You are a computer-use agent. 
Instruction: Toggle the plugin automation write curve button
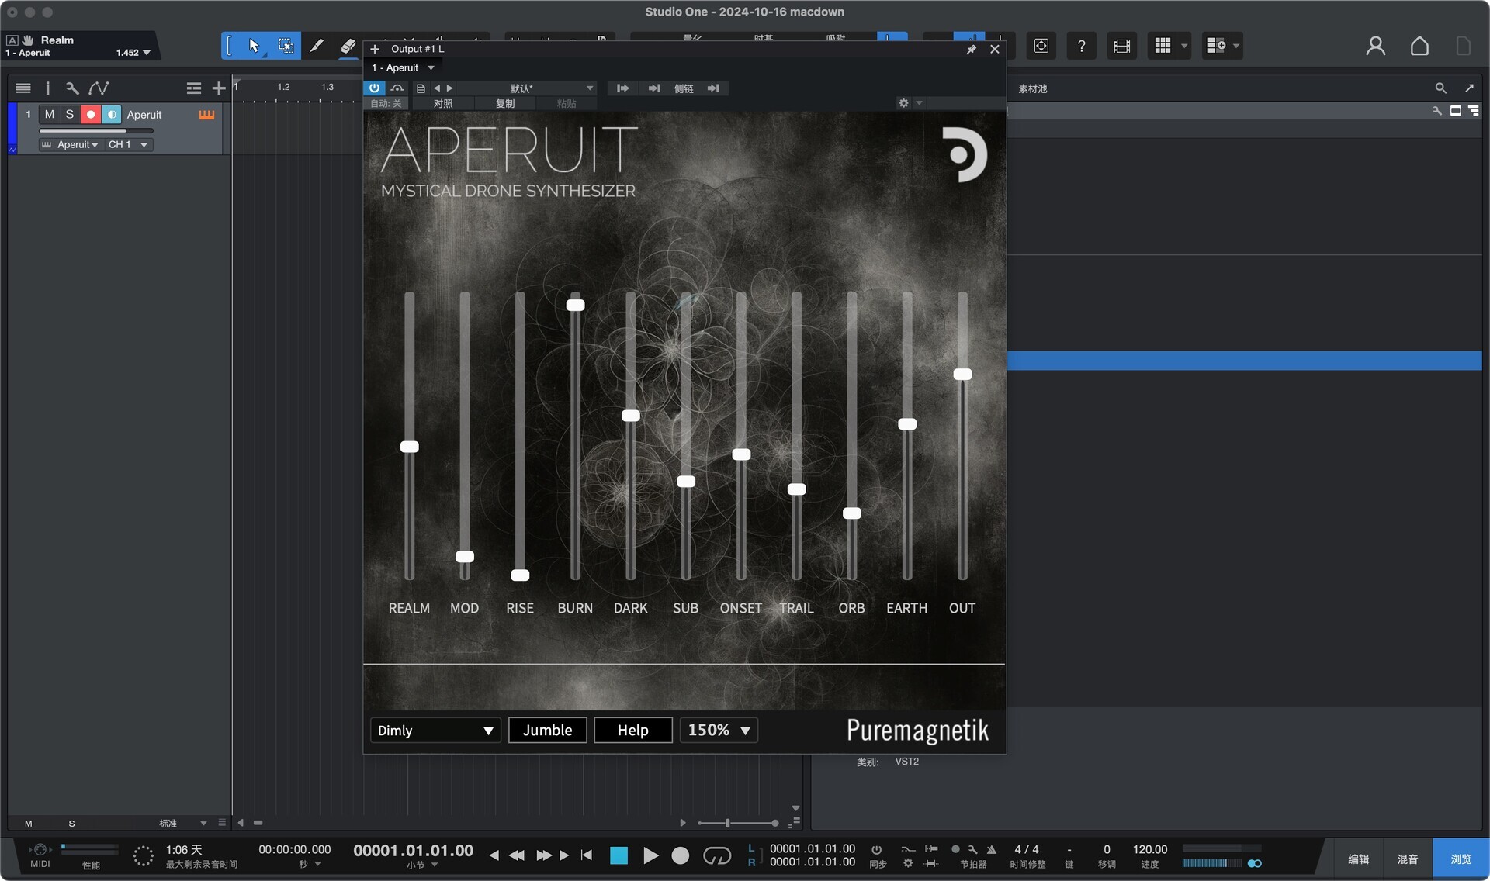tap(397, 88)
